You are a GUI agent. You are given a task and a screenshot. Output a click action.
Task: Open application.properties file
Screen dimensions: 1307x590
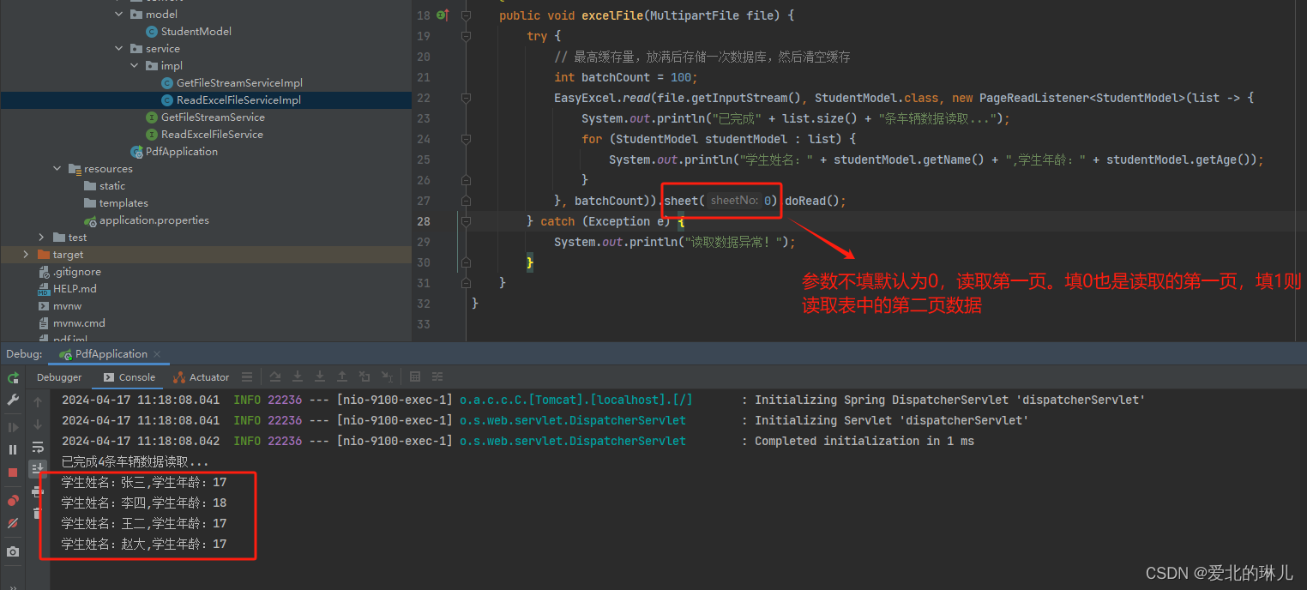point(154,220)
